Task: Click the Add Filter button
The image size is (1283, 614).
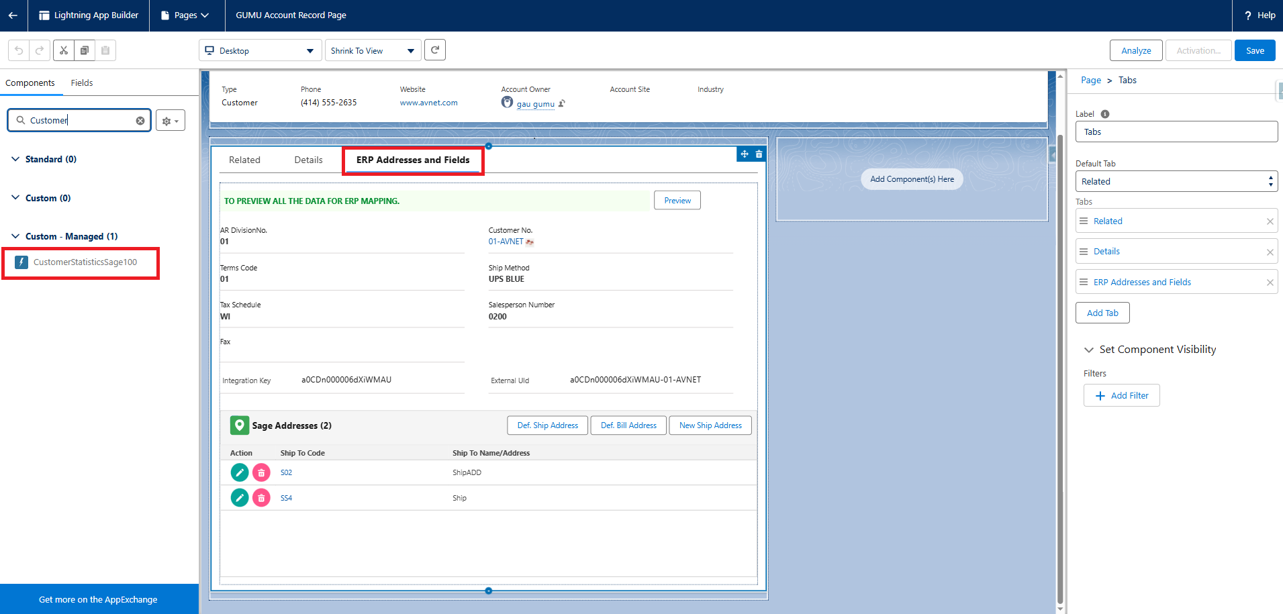Action: pyautogui.click(x=1122, y=396)
